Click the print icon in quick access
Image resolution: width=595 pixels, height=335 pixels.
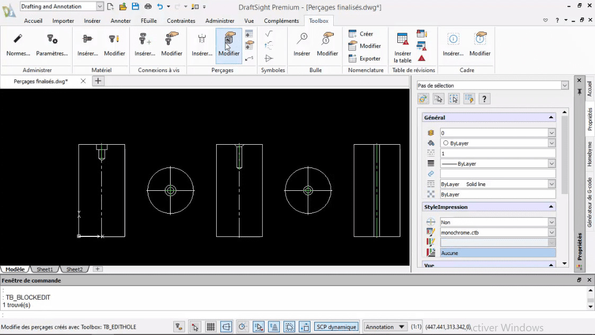[x=148, y=6]
